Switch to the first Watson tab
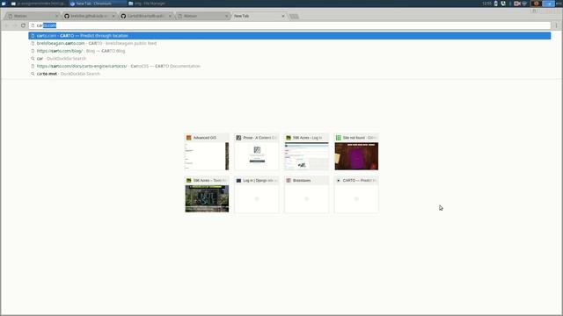 pos(33,16)
